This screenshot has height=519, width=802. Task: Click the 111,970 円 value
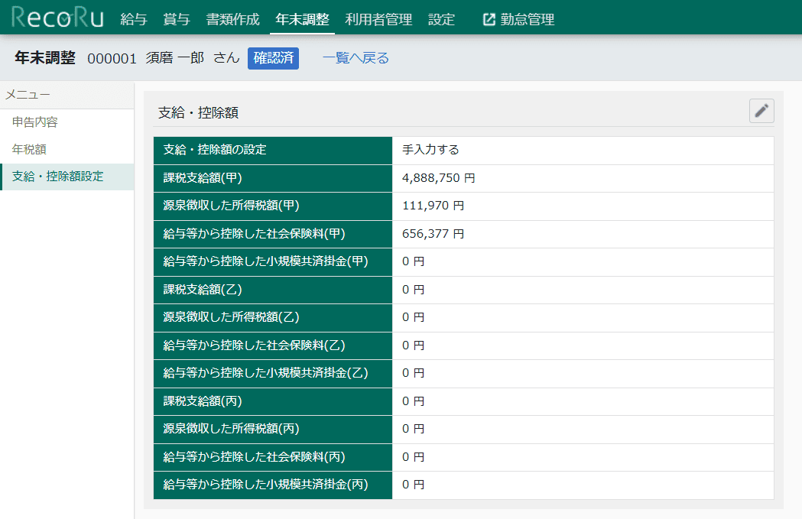433,206
